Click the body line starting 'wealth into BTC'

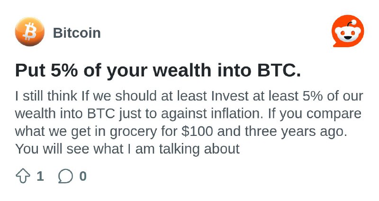[x=188, y=114]
